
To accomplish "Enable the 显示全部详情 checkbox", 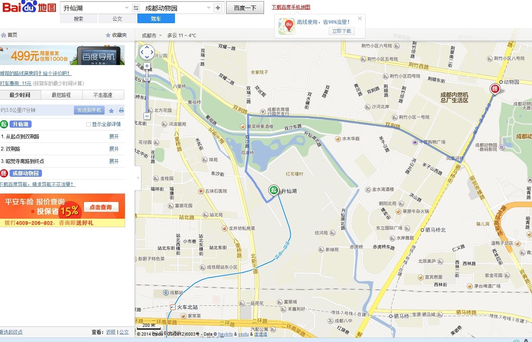I will (88, 125).
